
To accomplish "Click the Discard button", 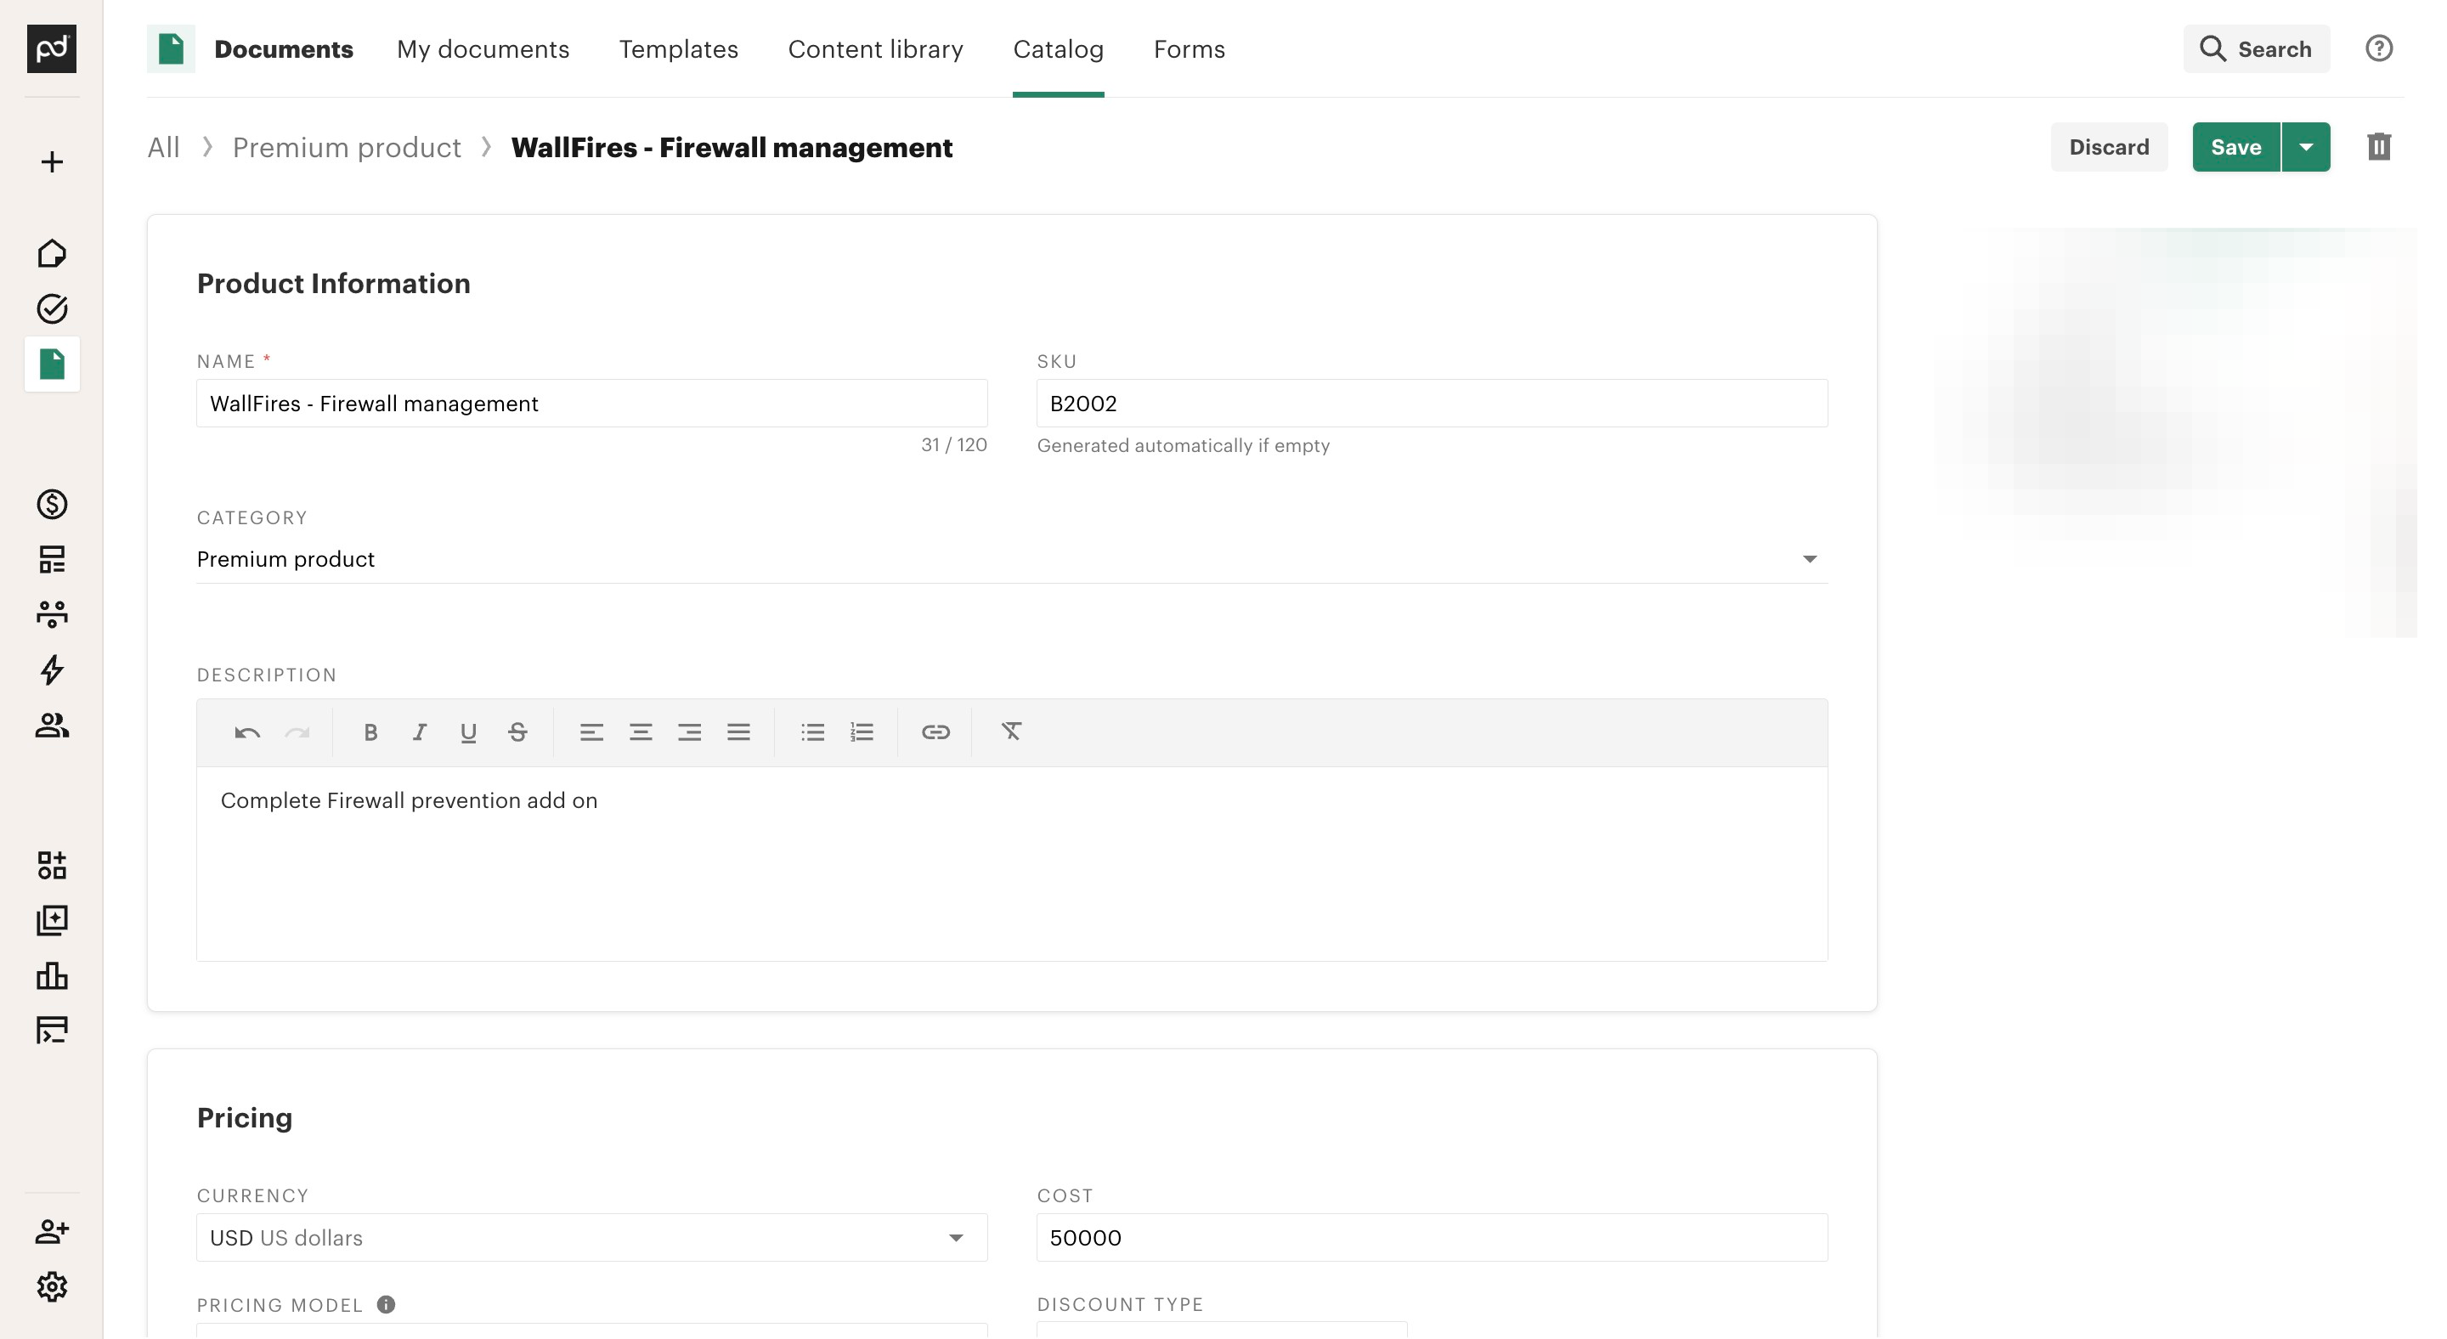I will pyautogui.click(x=2109, y=147).
